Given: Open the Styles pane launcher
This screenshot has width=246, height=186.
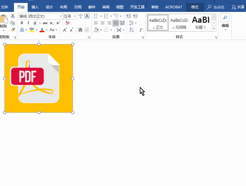Looking at the screenshot, I should [x=216, y=38].
